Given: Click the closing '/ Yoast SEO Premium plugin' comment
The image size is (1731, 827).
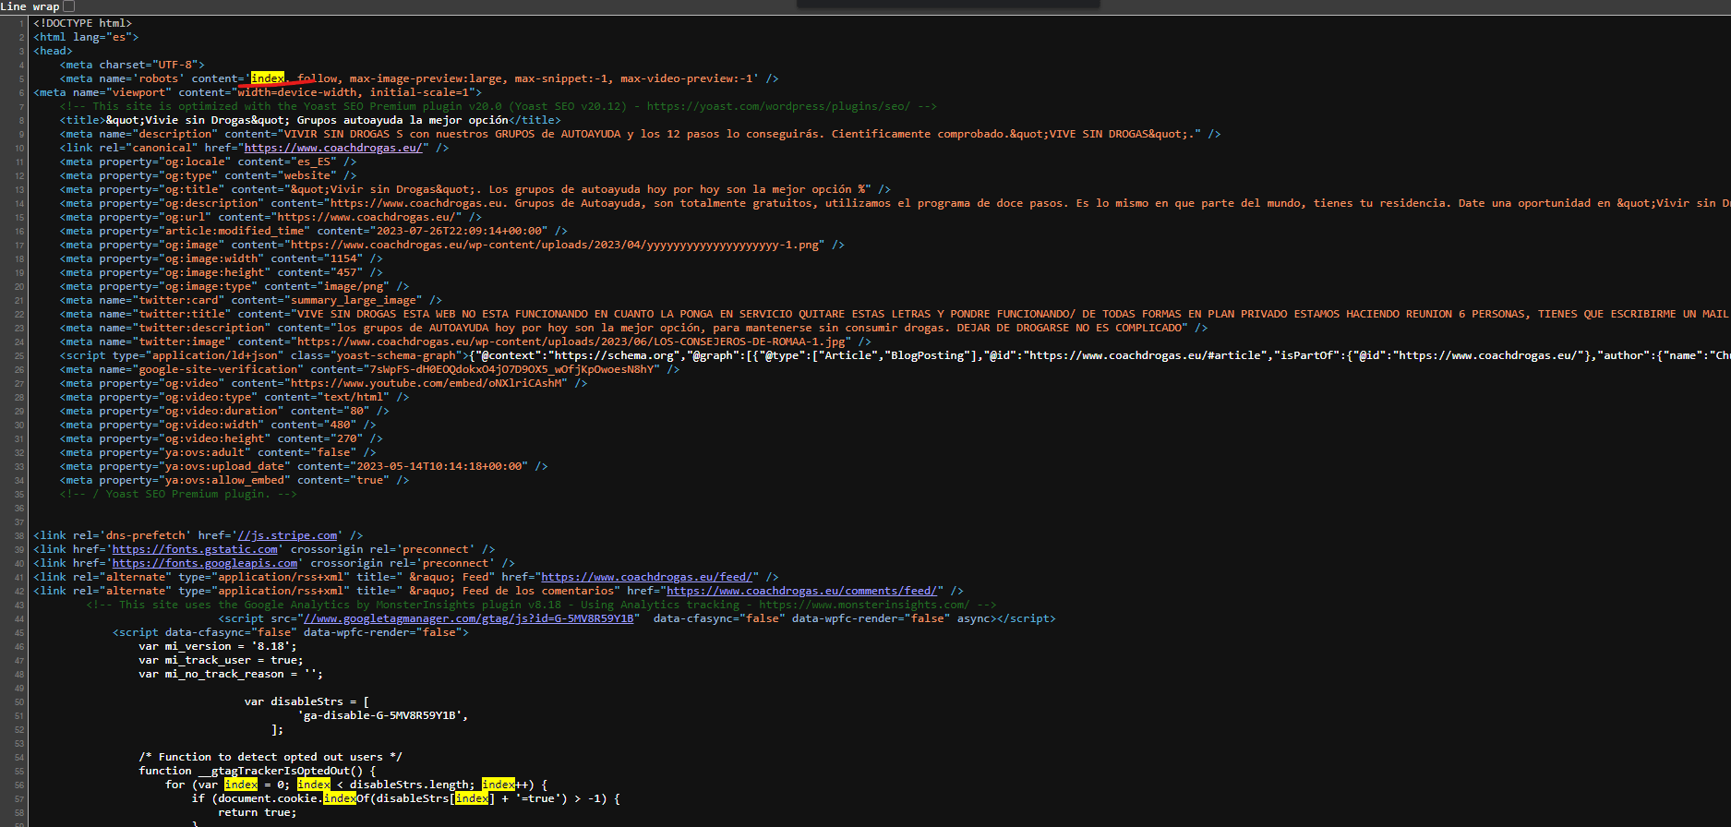Looking at the screenshot, I should tap(178, 494).
